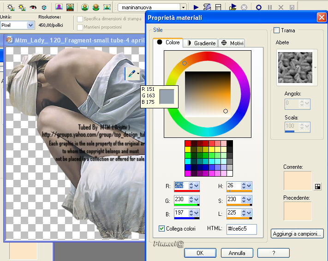Expand the Unità Pixel dropdown
The image size is (328, 261).
pos(30,25)
